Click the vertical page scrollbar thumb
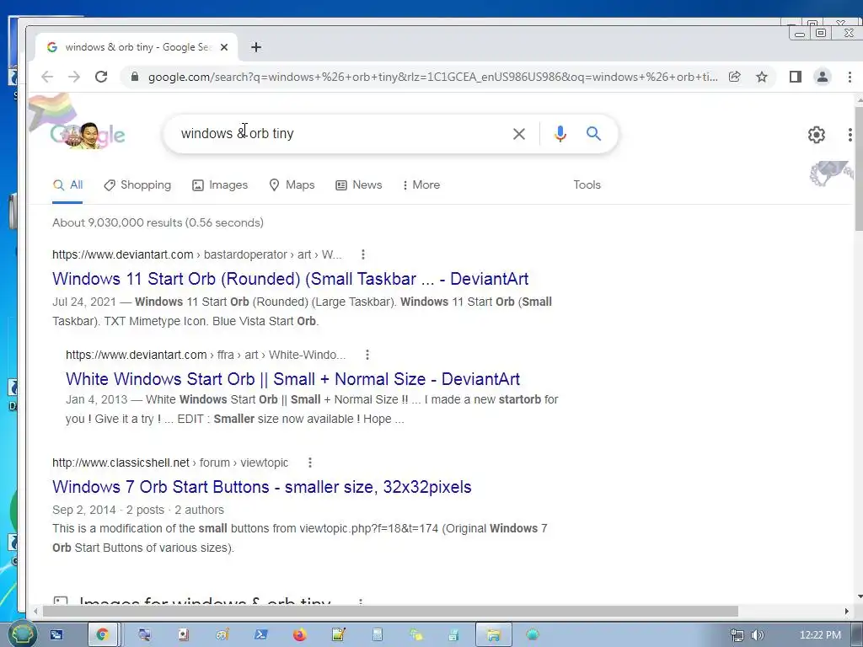The height and width of the screenshot is (647, 863). click(x=859, y=168)
